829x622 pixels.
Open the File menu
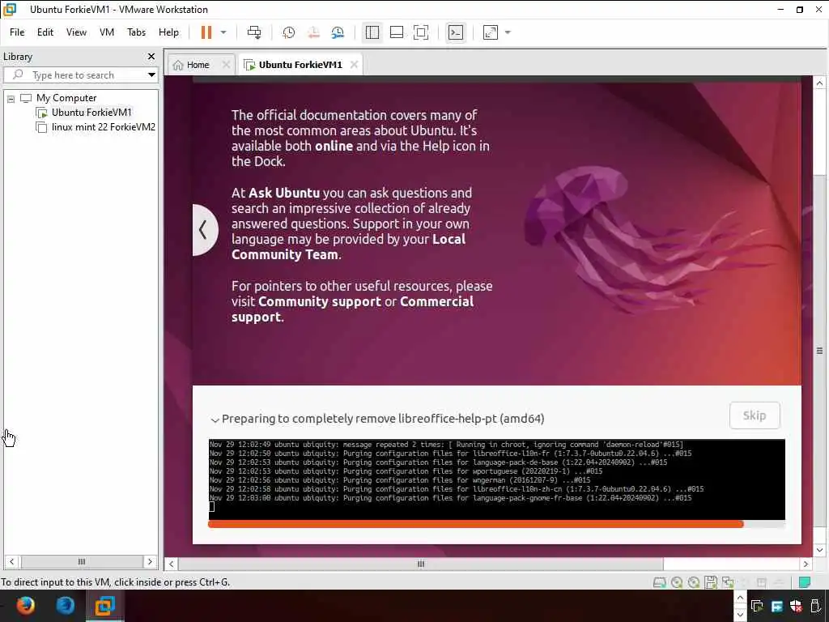coord(17,32)
